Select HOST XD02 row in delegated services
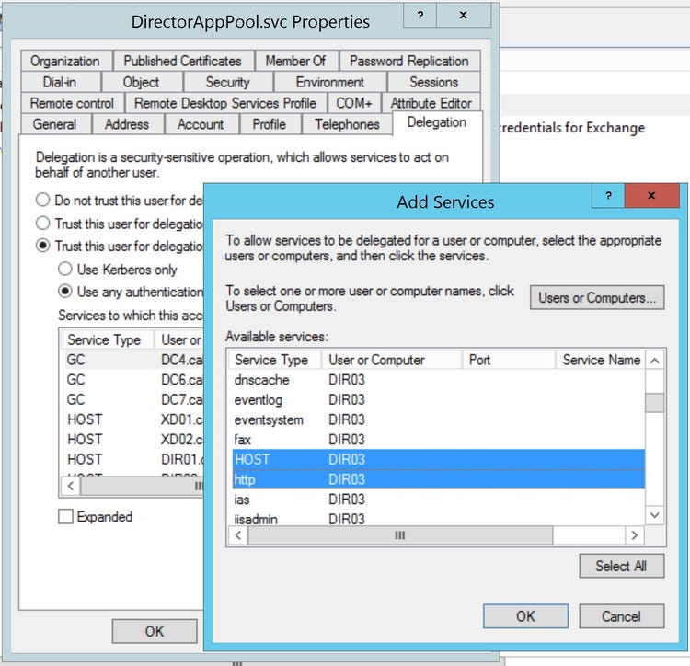690x666 pixels. [132, 439]
